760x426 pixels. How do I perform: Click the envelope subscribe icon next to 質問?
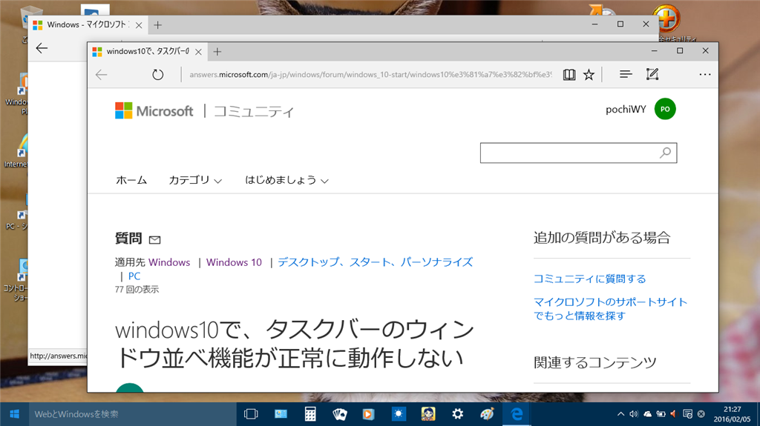point(154,239)
